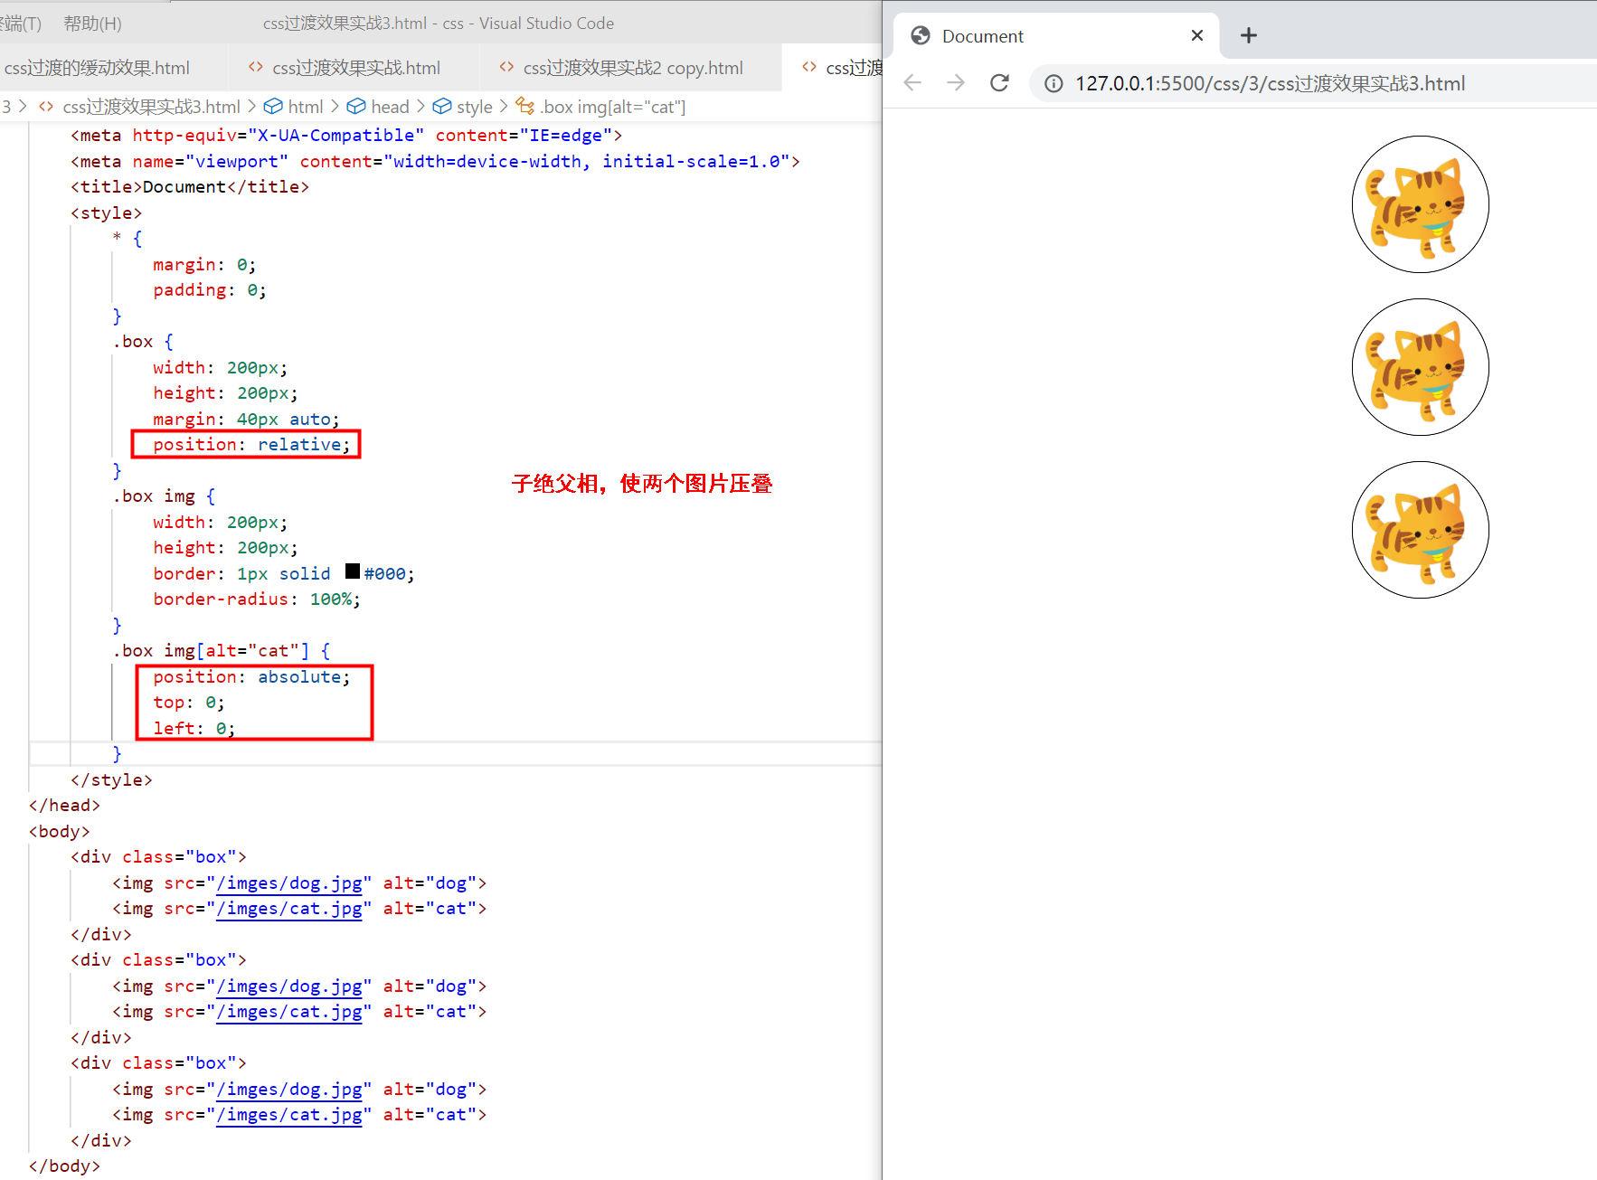1597x1180 pixels.
Task: Click the css过渡效果实战3.html breadcrumb
Action: pyautogui.click(x=151, y=107)
